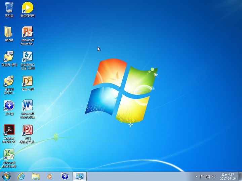Launch Windows Media Player from taskbar
The width and height of the screenshot is (242, 181).
50,176
